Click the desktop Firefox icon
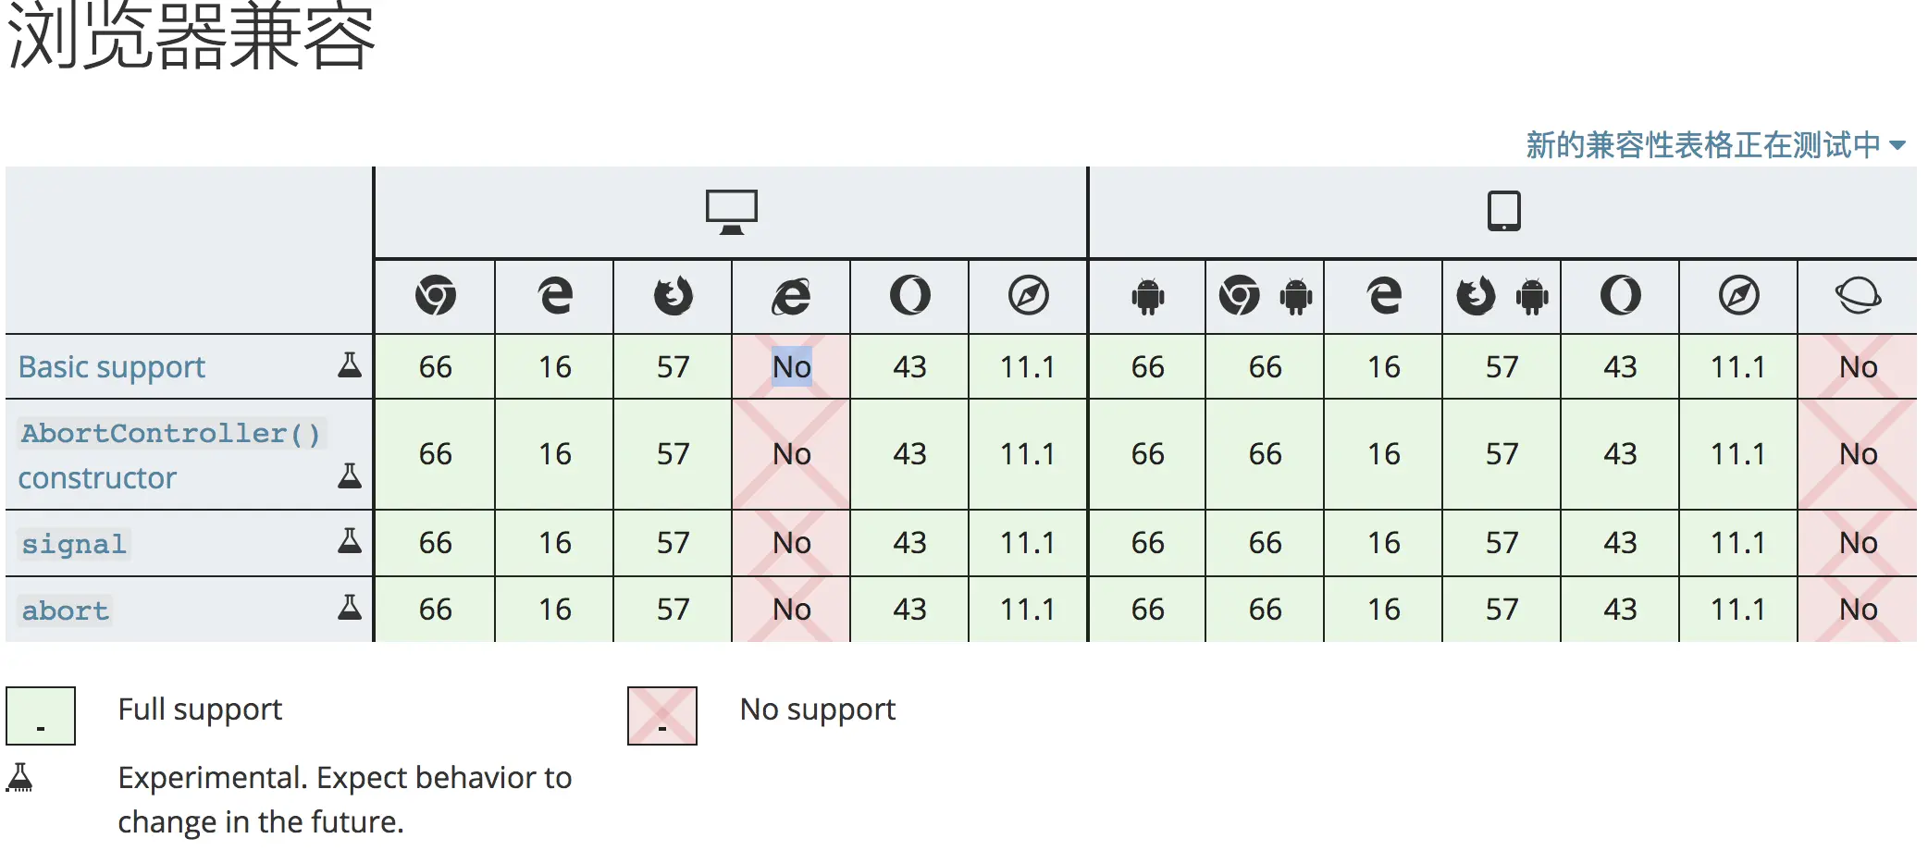This screenshot has width=1928, height=851. click(x=673, y=296)
